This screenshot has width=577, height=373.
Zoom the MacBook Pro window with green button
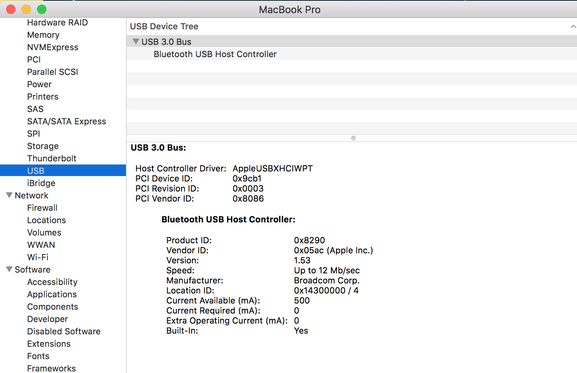(x=42, y=9)
